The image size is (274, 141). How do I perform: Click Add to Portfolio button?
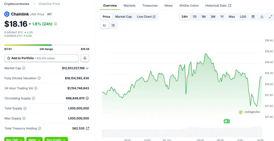41,58
